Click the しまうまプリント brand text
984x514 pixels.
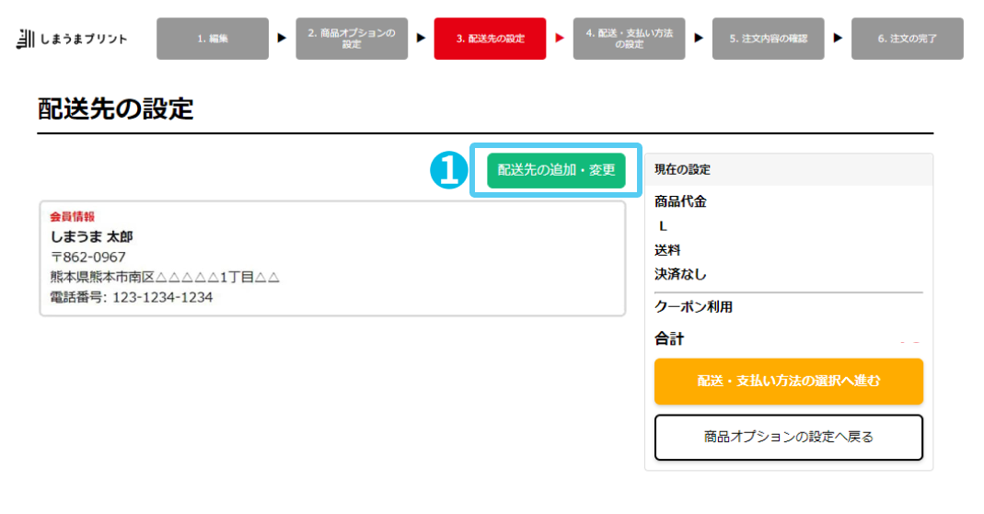tap(84, 39)
